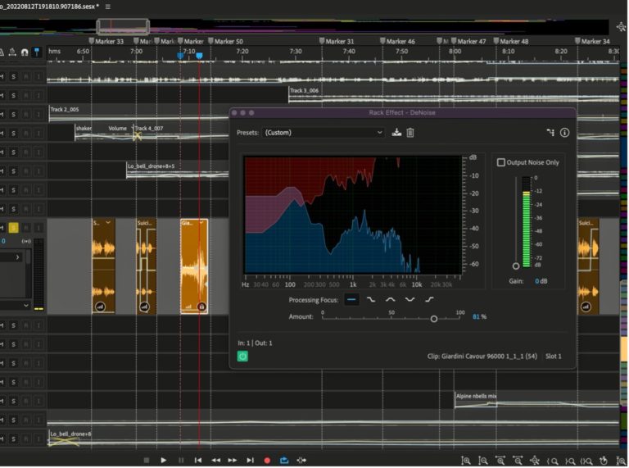Disable solo on the highlighted yellow track
The width and height of the screenshot is (629, 468).
click(x=13, y=228)
